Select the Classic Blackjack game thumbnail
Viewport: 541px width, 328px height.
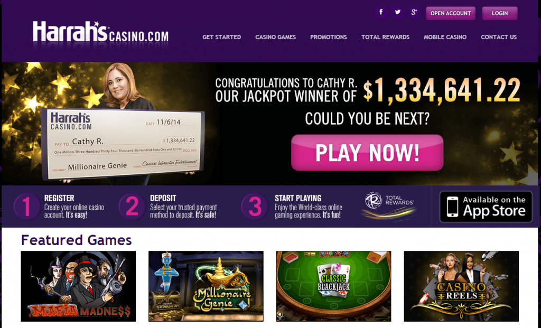(x=334, y=286)
